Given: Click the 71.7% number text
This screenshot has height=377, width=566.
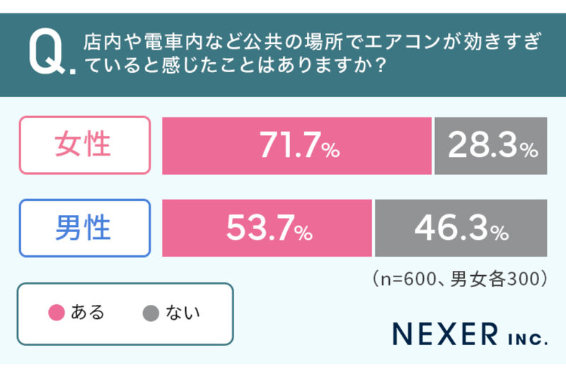Looking at the screenshot, I should pyautogui.click(x=299, y=145).
